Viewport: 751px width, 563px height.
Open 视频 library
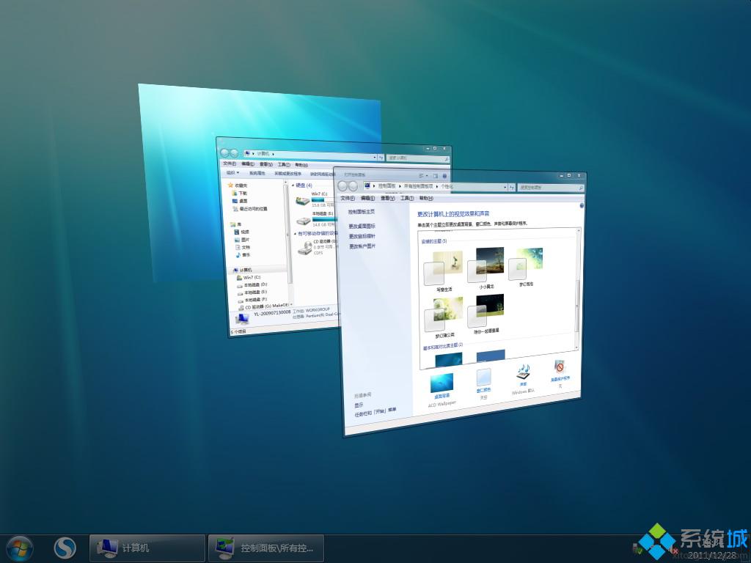(x=242, y=232)
